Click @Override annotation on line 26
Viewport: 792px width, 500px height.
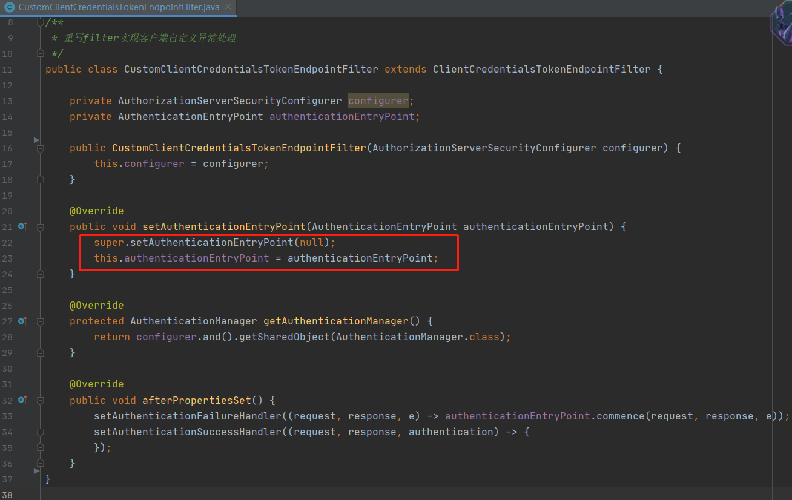pyautogui.click(x=97, y=305)
